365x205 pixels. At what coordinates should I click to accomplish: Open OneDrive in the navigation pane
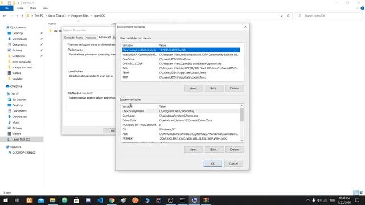point(16,86)
